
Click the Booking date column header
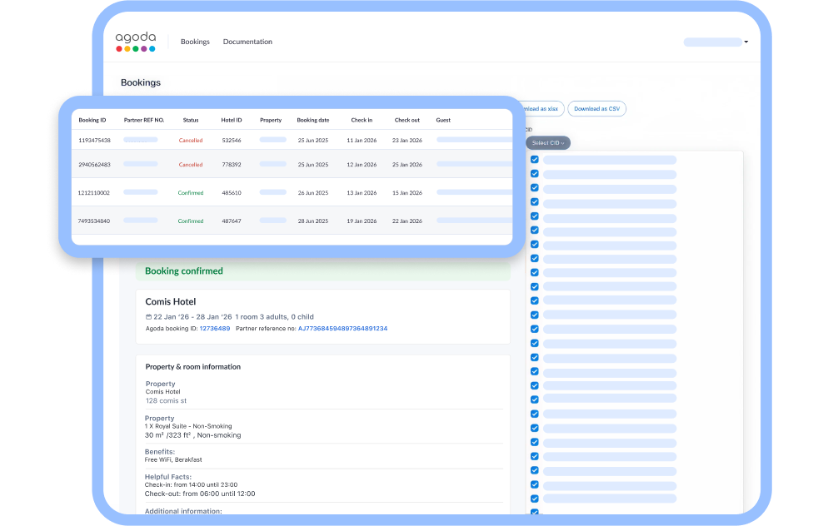pos(313,120)
